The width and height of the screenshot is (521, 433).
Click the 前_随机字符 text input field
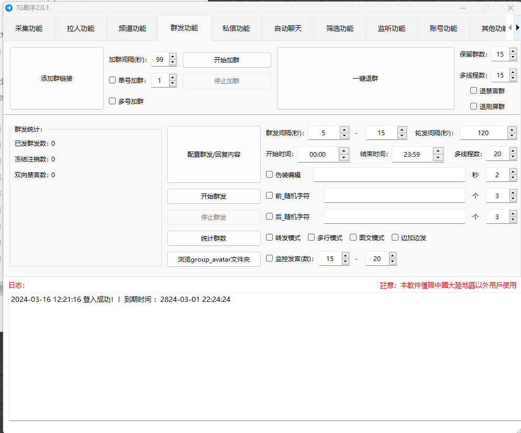[x=394, y=196]
